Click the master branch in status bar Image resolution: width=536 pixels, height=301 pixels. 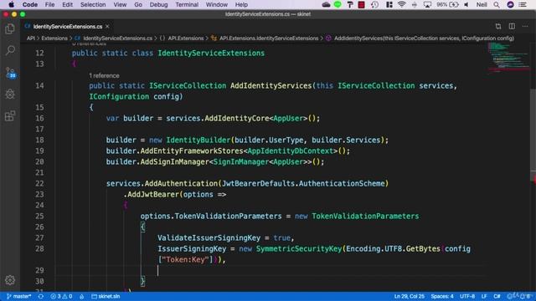(18, 296)
